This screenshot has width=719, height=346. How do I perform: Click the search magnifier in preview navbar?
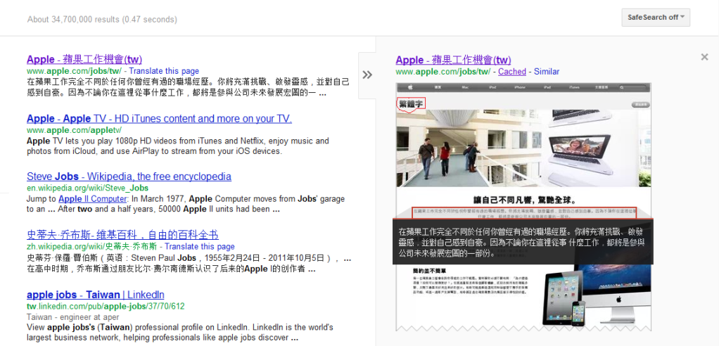622,87
